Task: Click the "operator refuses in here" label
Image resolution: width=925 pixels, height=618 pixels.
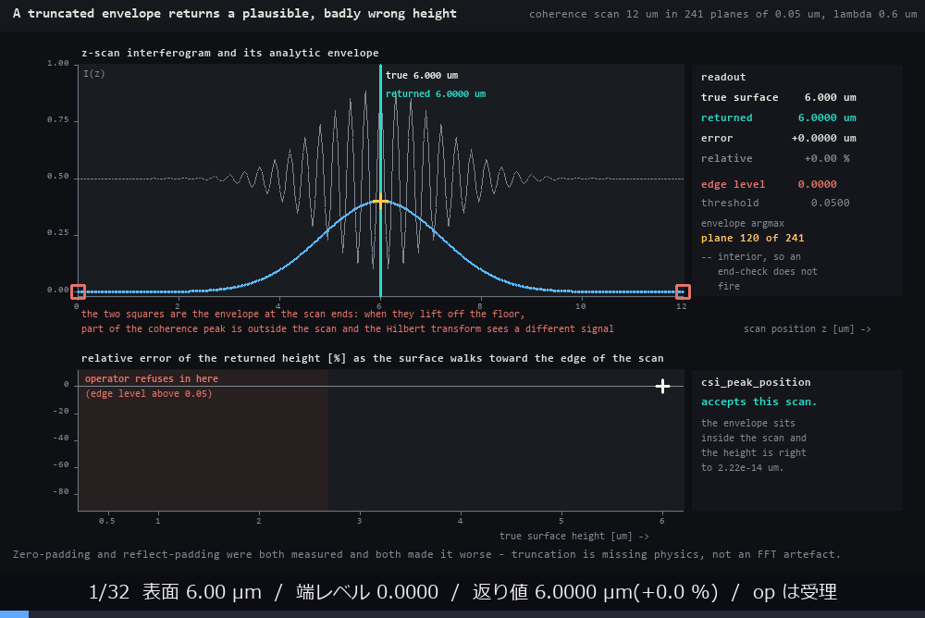Action: tap(152, 378)
